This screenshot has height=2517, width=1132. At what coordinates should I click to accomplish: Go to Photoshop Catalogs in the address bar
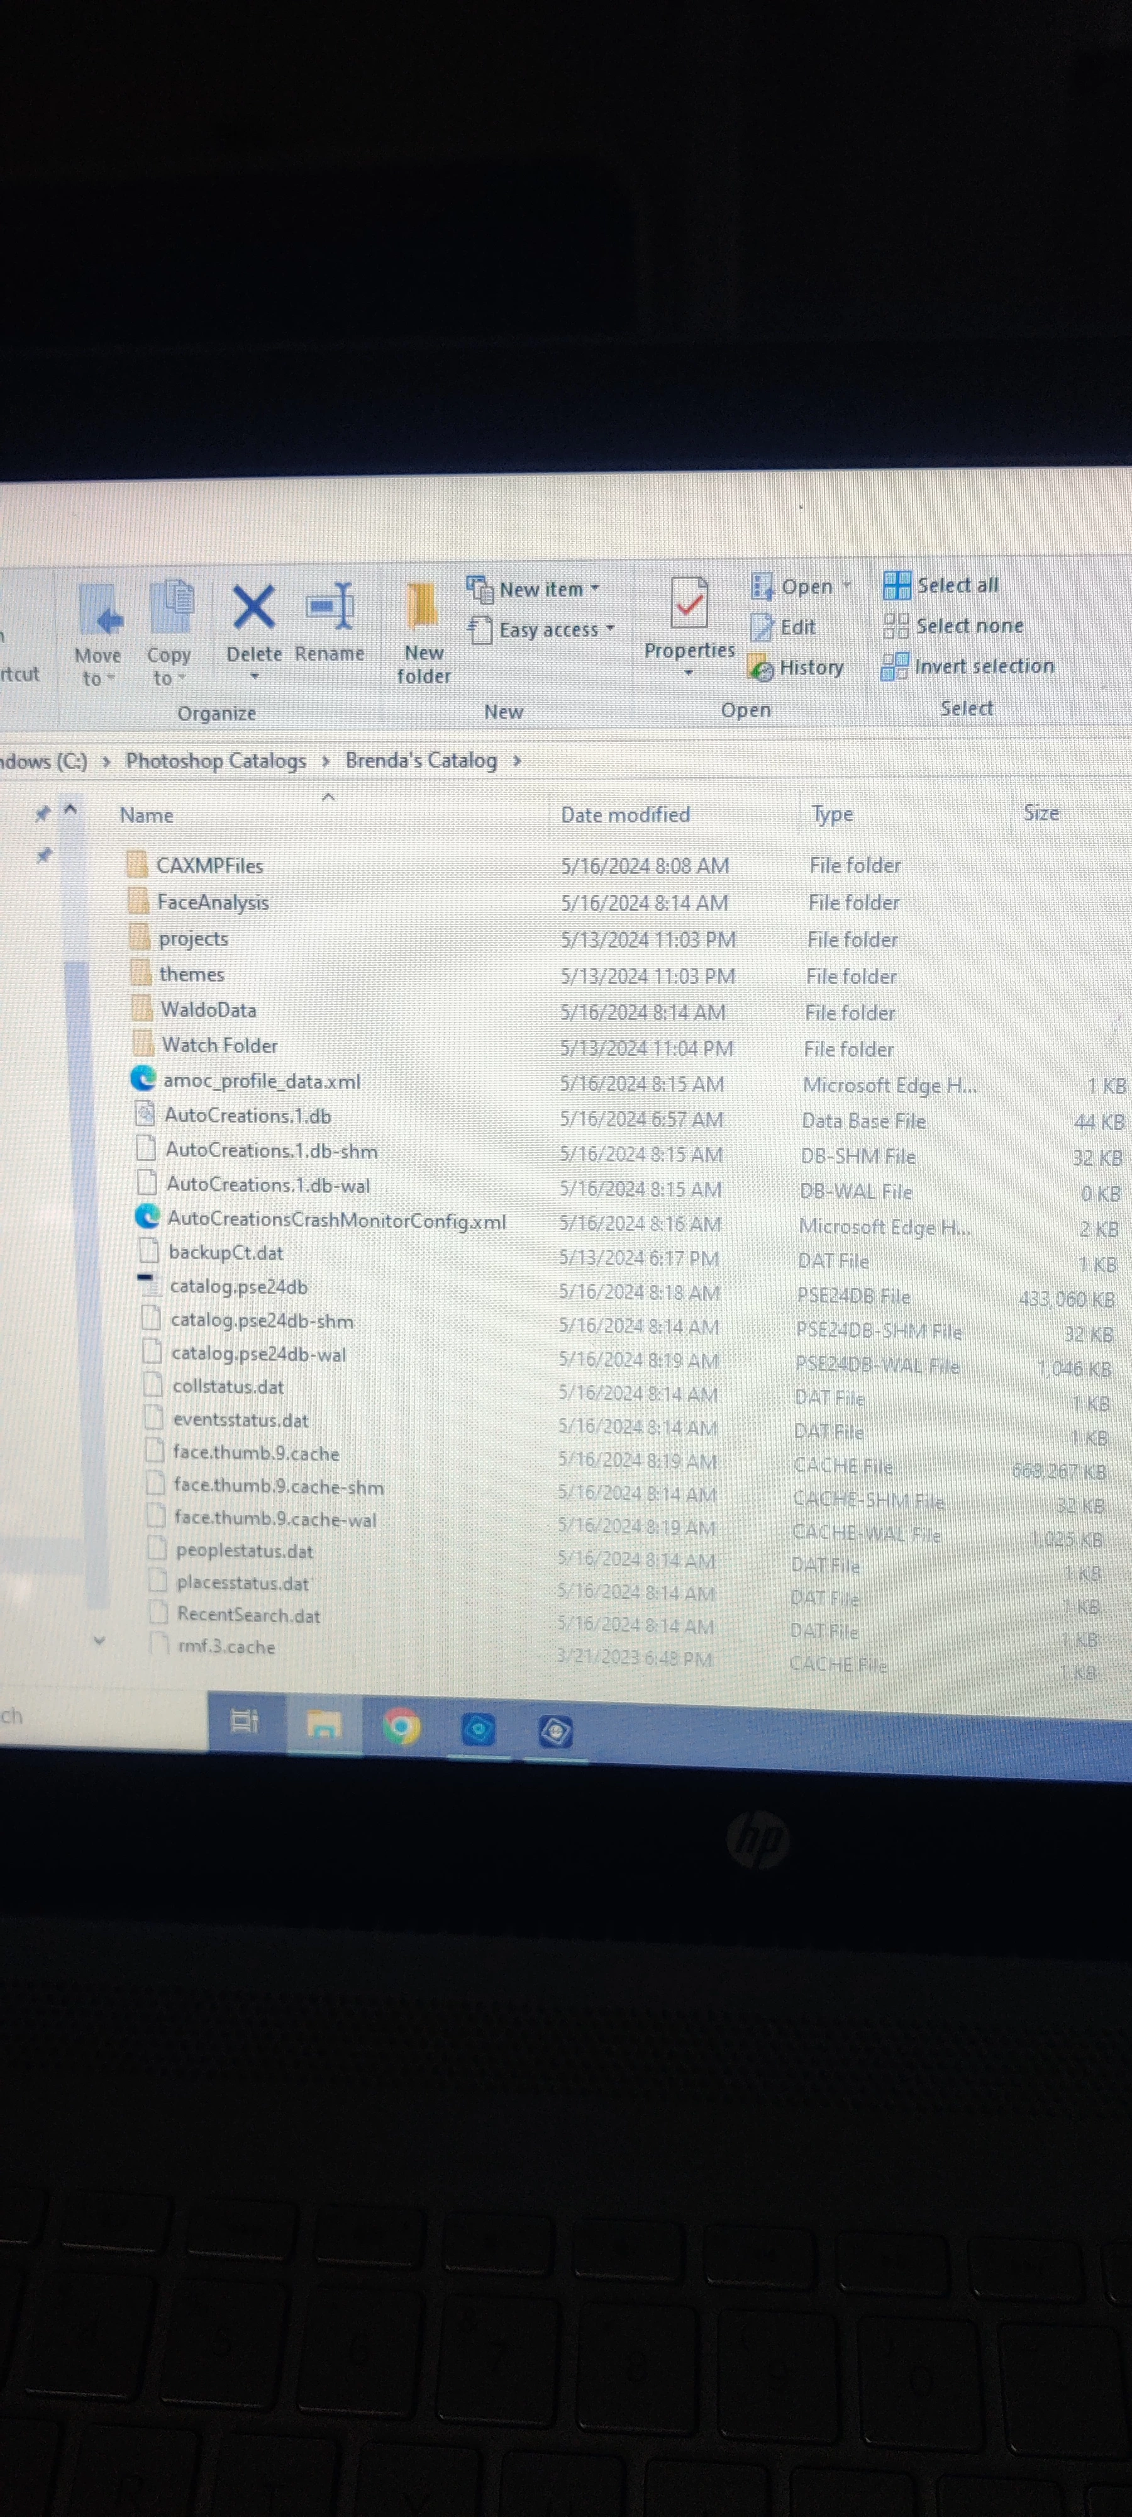(216, 760)
